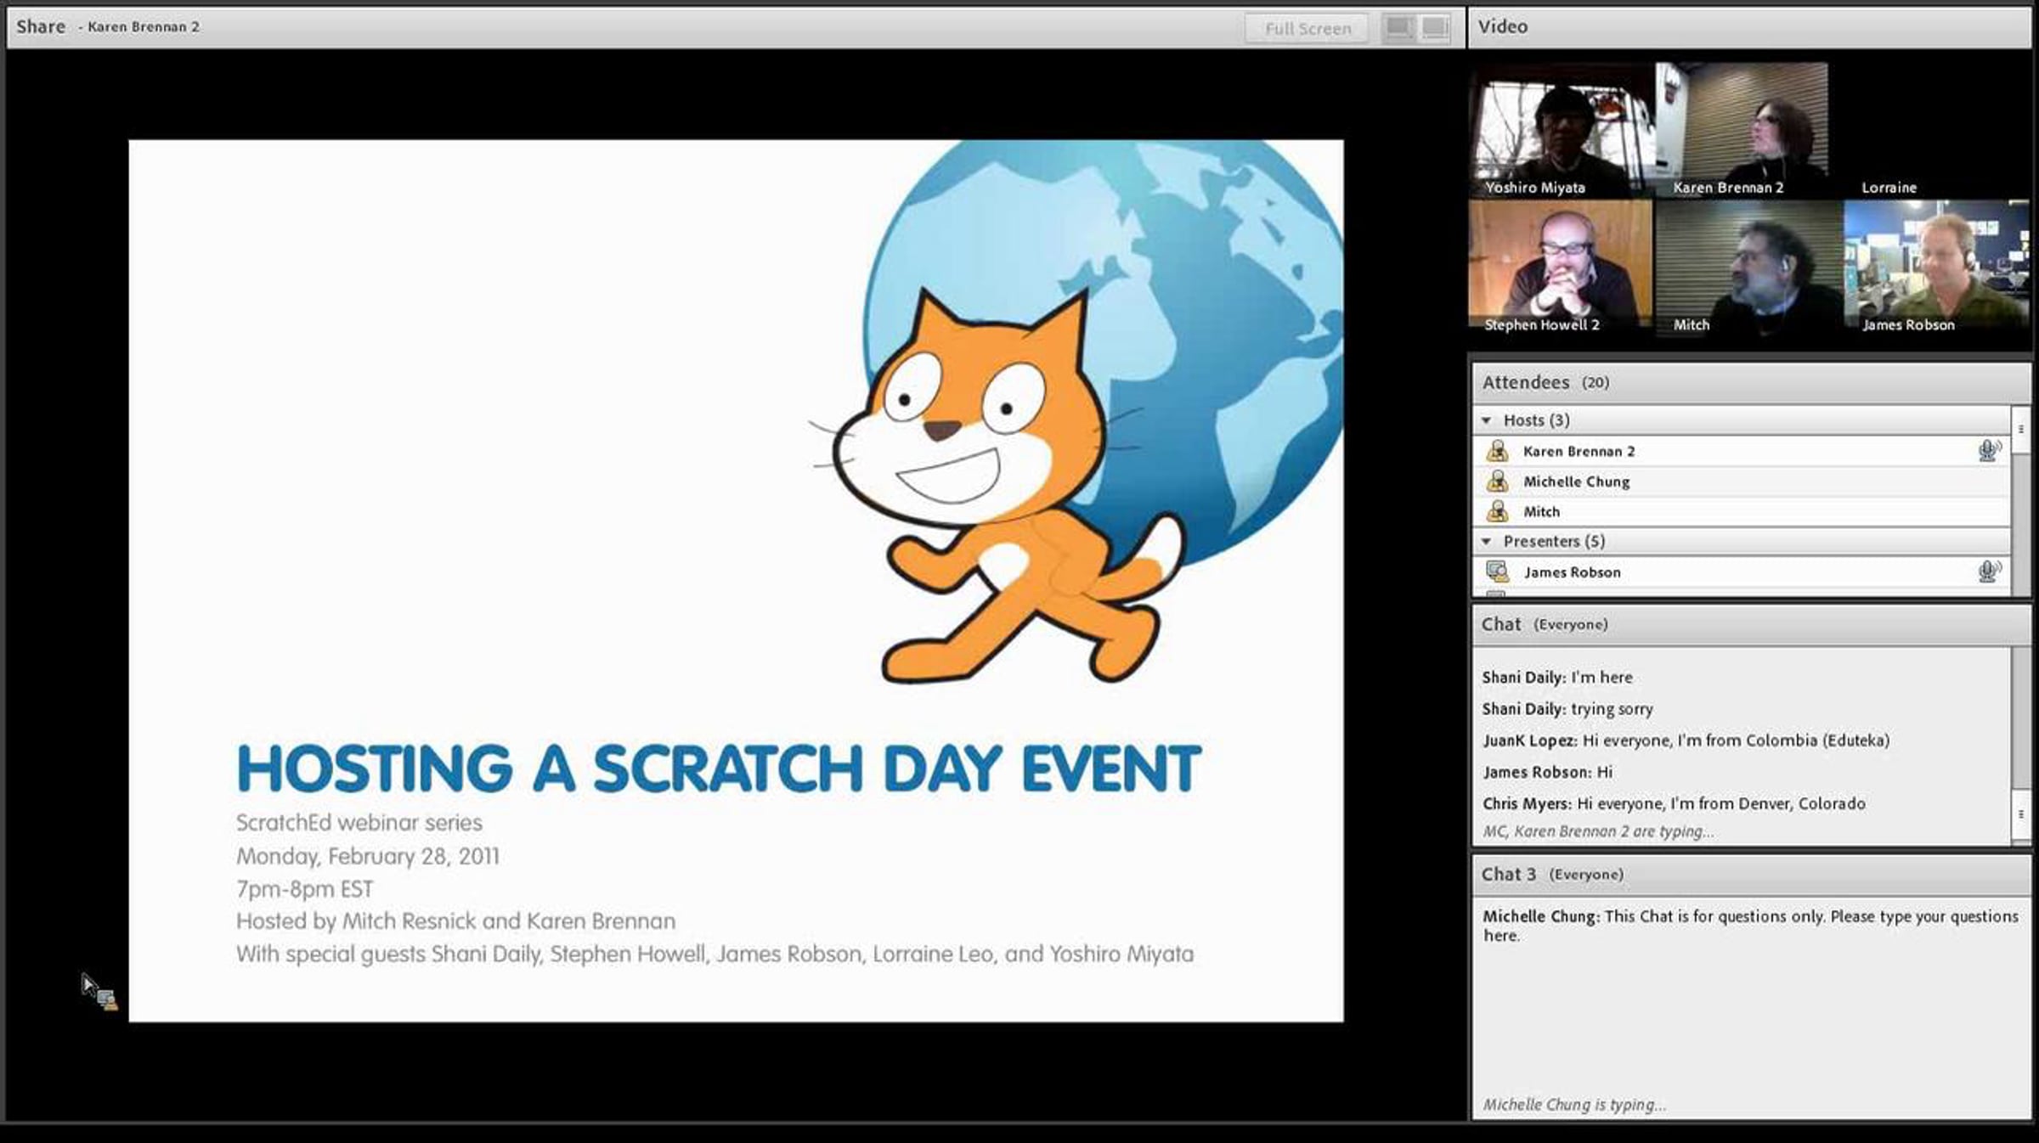
Task: Click chat message "Shani Daily: I'm here"
Action: tap(1557, 678)
